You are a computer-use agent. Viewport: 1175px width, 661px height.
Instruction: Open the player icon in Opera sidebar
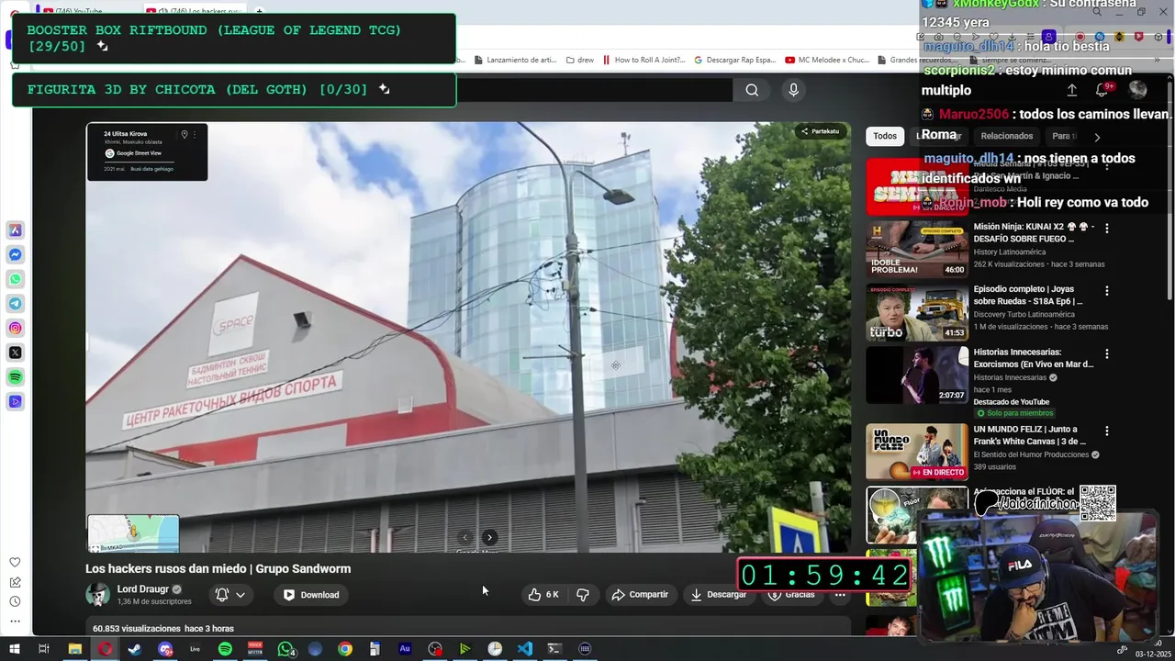coord(16,401)
